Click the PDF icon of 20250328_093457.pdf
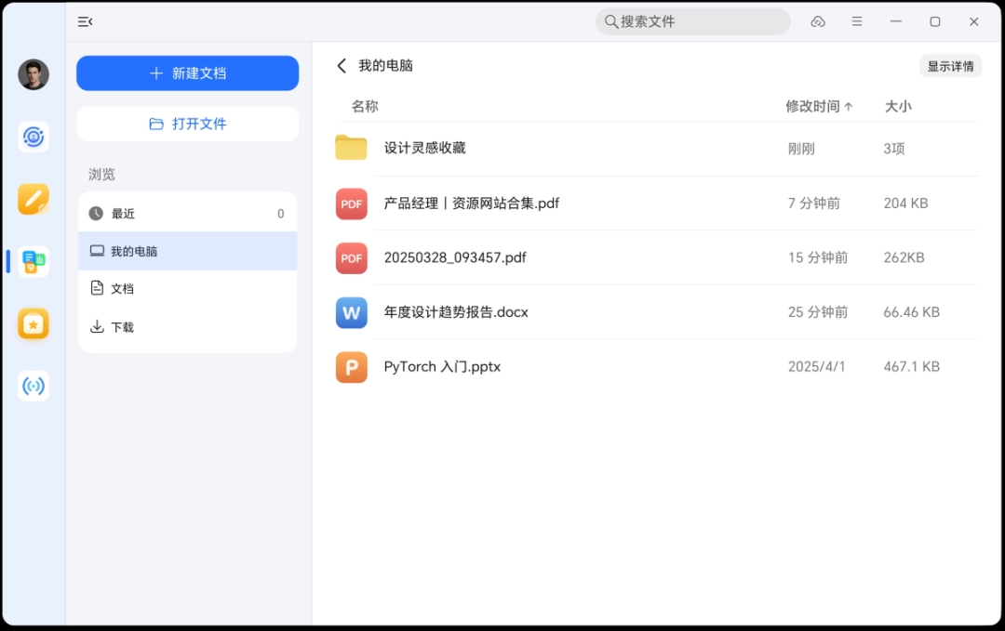 [x=351, y=257]
